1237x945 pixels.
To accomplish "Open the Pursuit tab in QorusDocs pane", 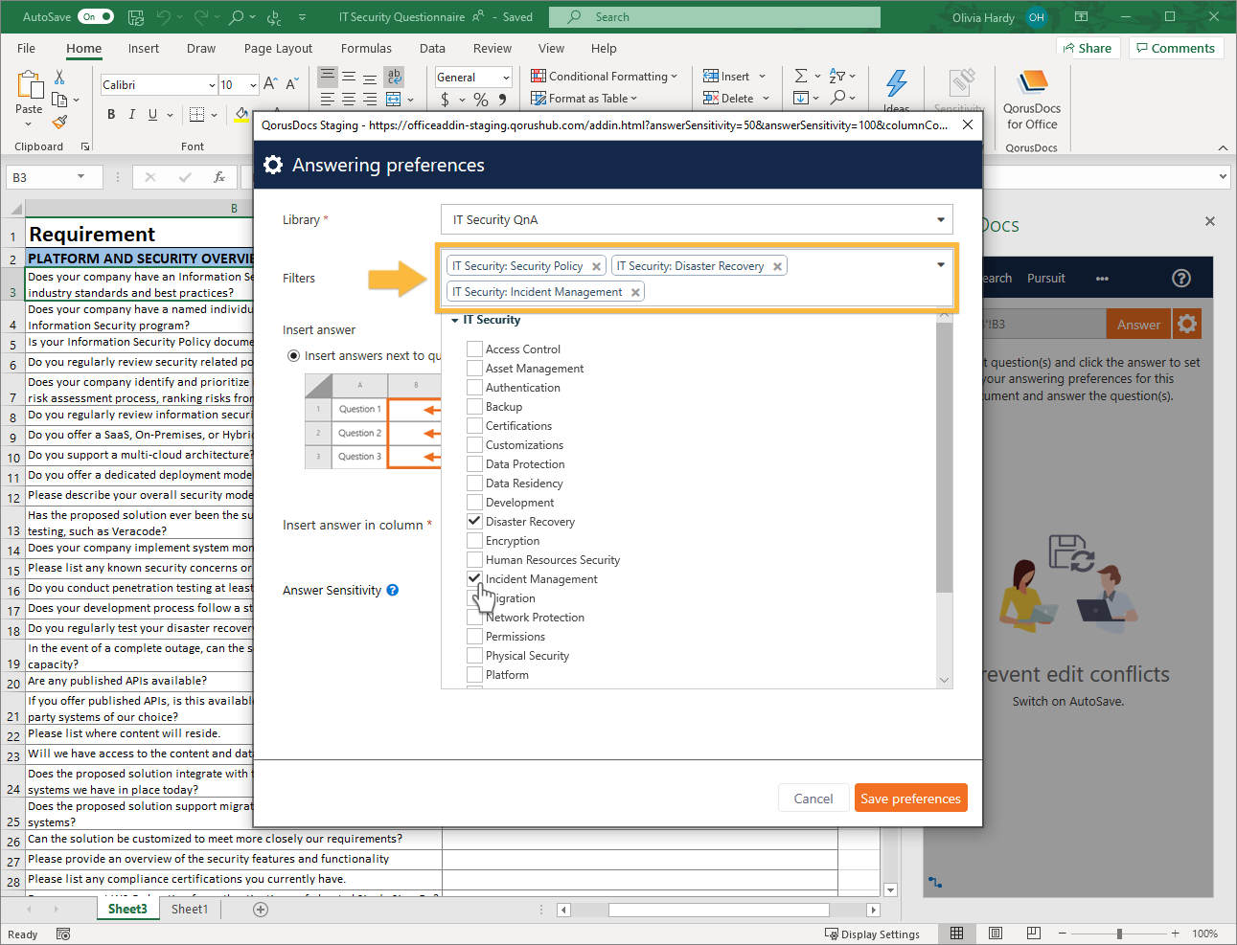I will pos(1046,279).
